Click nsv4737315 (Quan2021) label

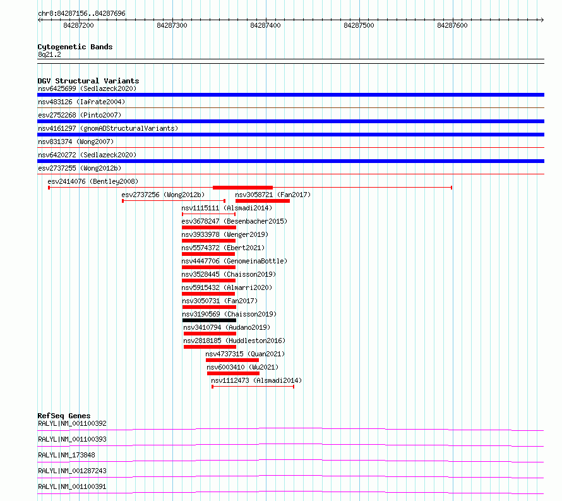point(245,354)
